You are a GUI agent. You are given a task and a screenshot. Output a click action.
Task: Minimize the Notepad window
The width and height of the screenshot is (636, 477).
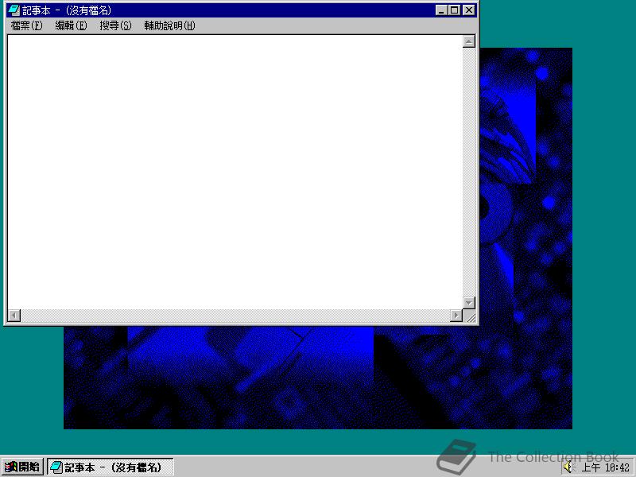coord(441,10)
